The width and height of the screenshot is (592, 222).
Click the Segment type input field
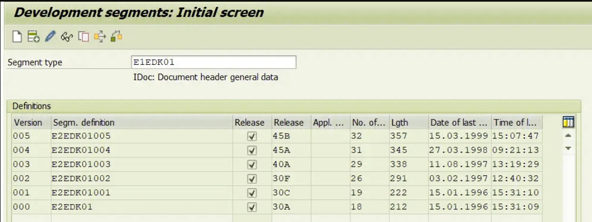[213, 62]
